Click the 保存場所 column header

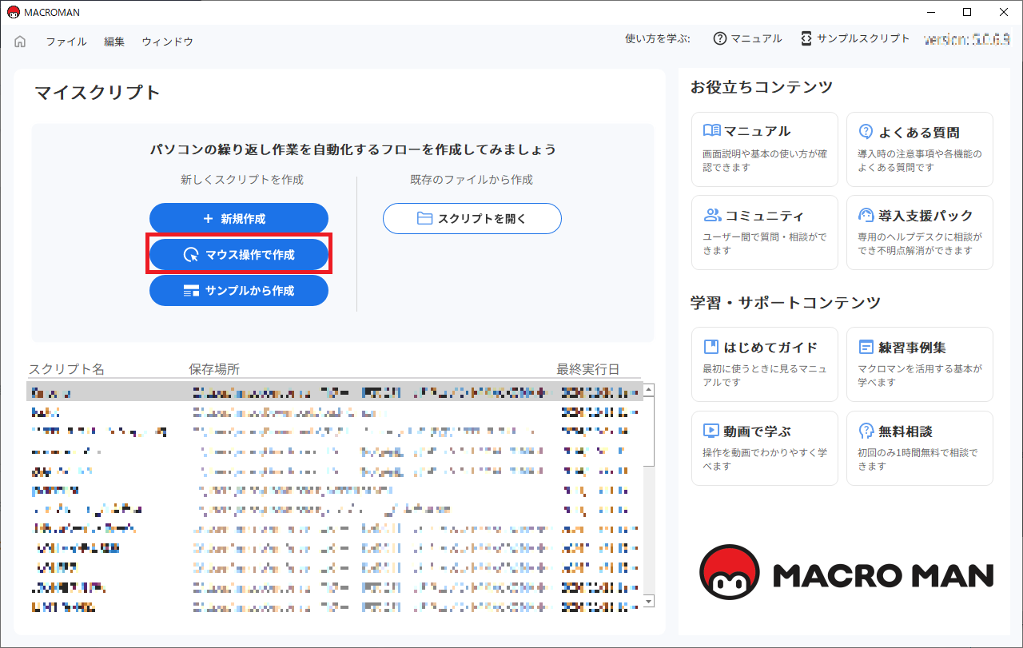[214, 369]
